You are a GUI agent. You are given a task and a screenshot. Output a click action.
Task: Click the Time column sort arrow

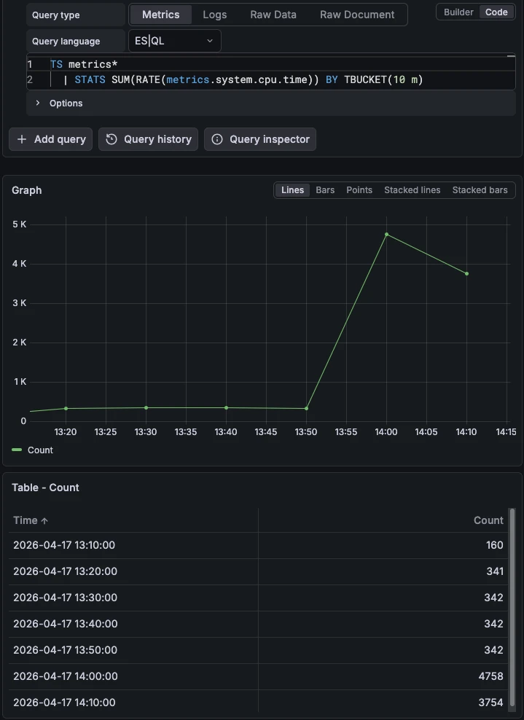point(44,521)
